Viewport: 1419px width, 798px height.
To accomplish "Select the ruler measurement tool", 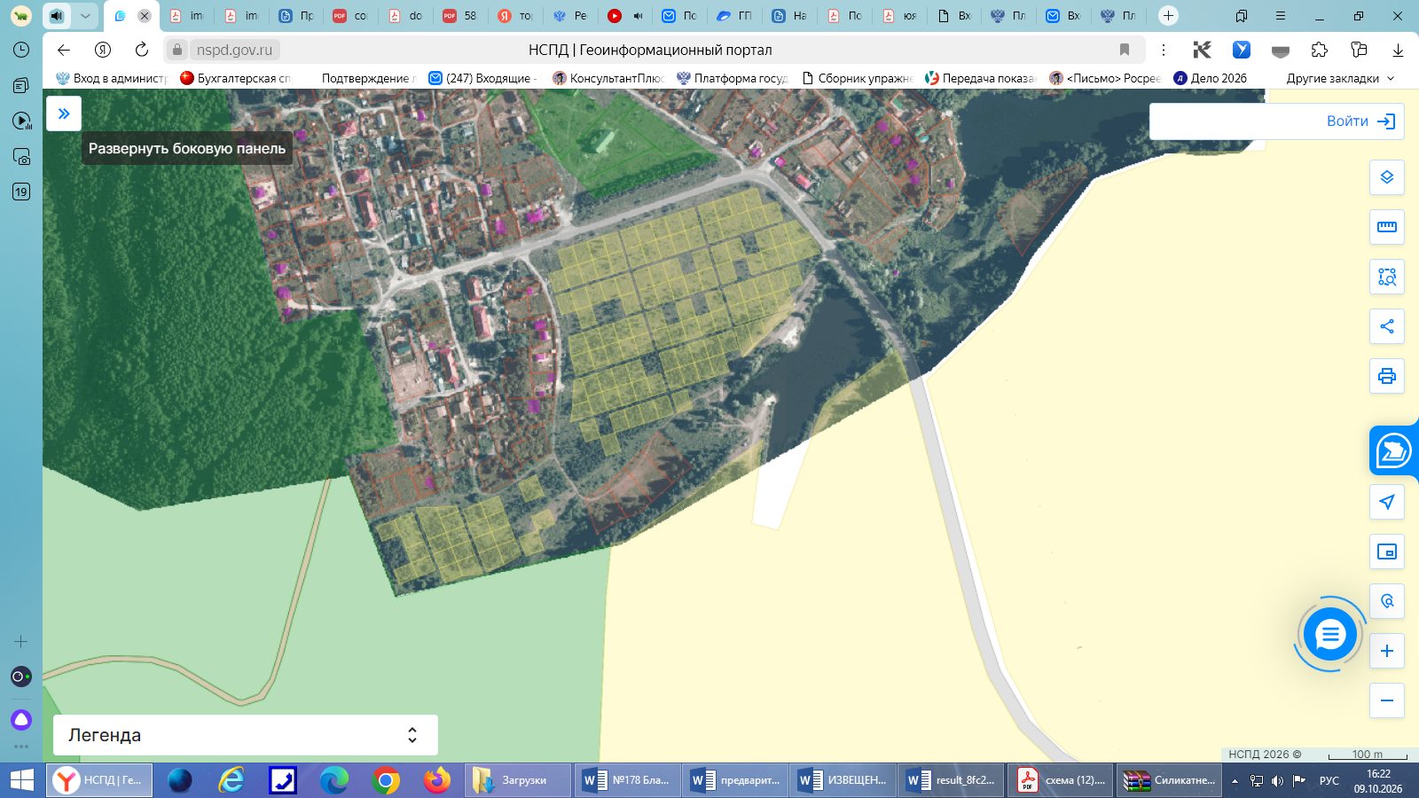I will point(1387,227).
